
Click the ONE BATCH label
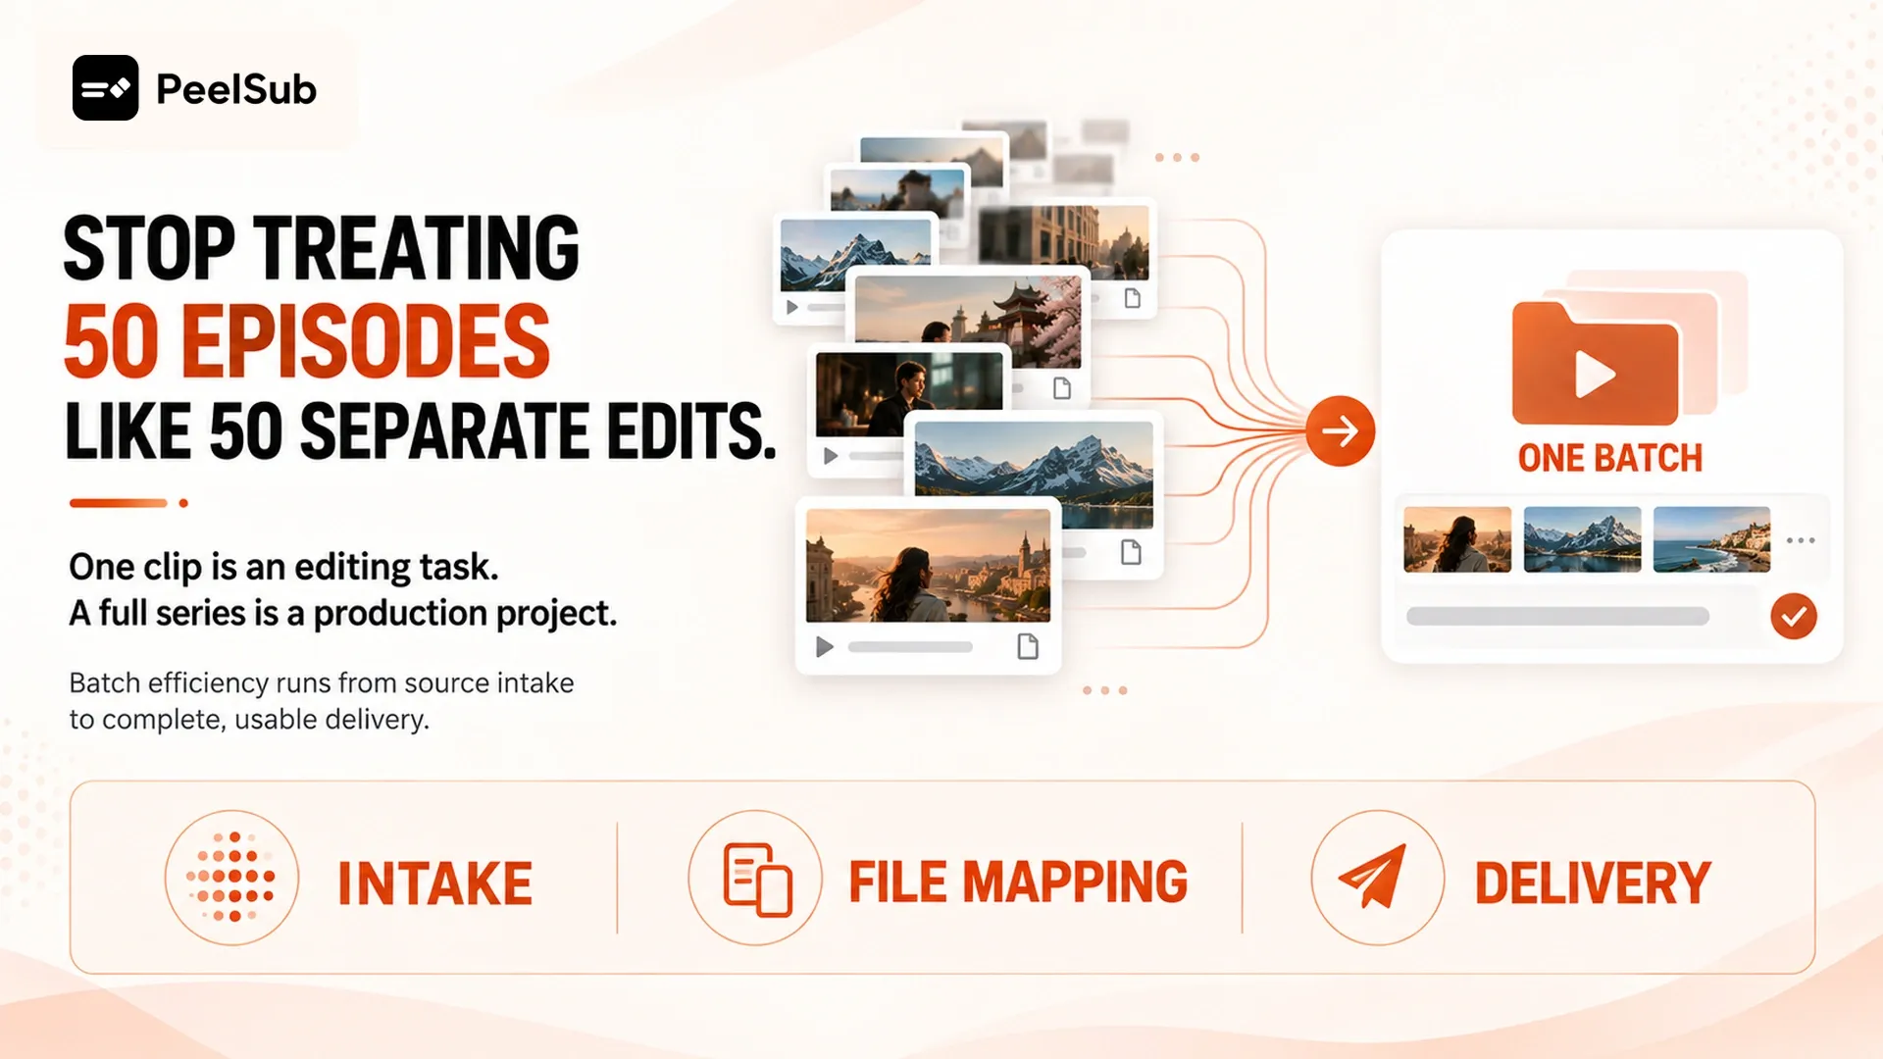[x=1609, y=458]
